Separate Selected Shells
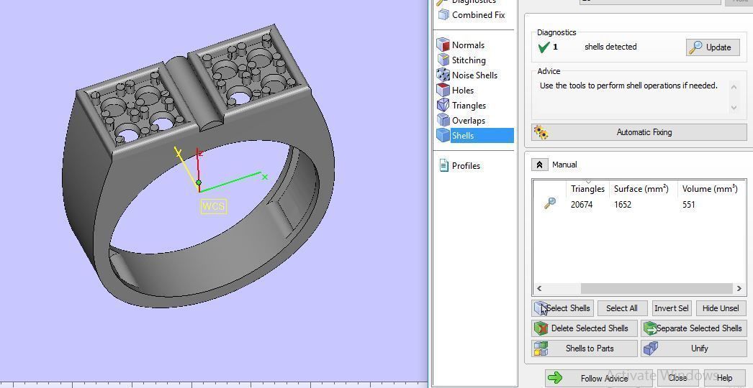The width and height of the screenshot is (753, 388). click(x=694, y=328)
